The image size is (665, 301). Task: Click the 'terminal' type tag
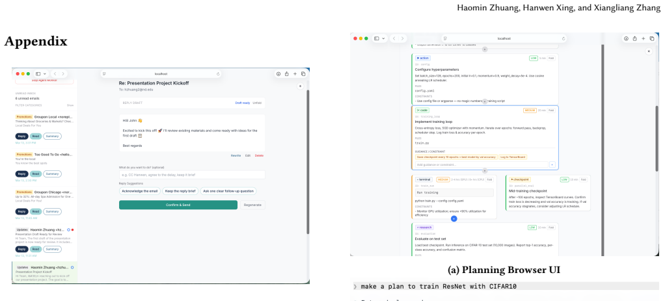coord(424,179)
